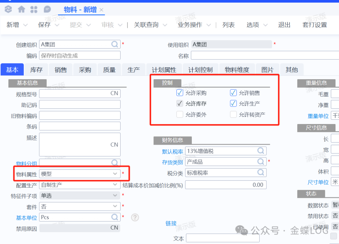Open the 计划属性 tab
Viewport: 339px width, 244px height.
tap(164, 70)
